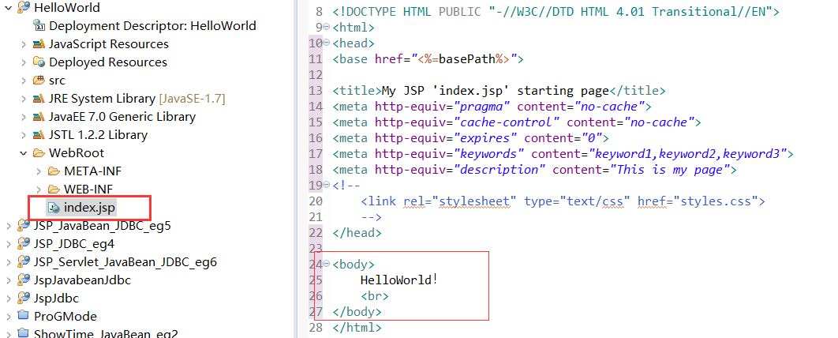Image resolution: width=838 pixels, height=338 pixels.
Task: Click the cache-control attribute value
Action: [x=507, y=122]
